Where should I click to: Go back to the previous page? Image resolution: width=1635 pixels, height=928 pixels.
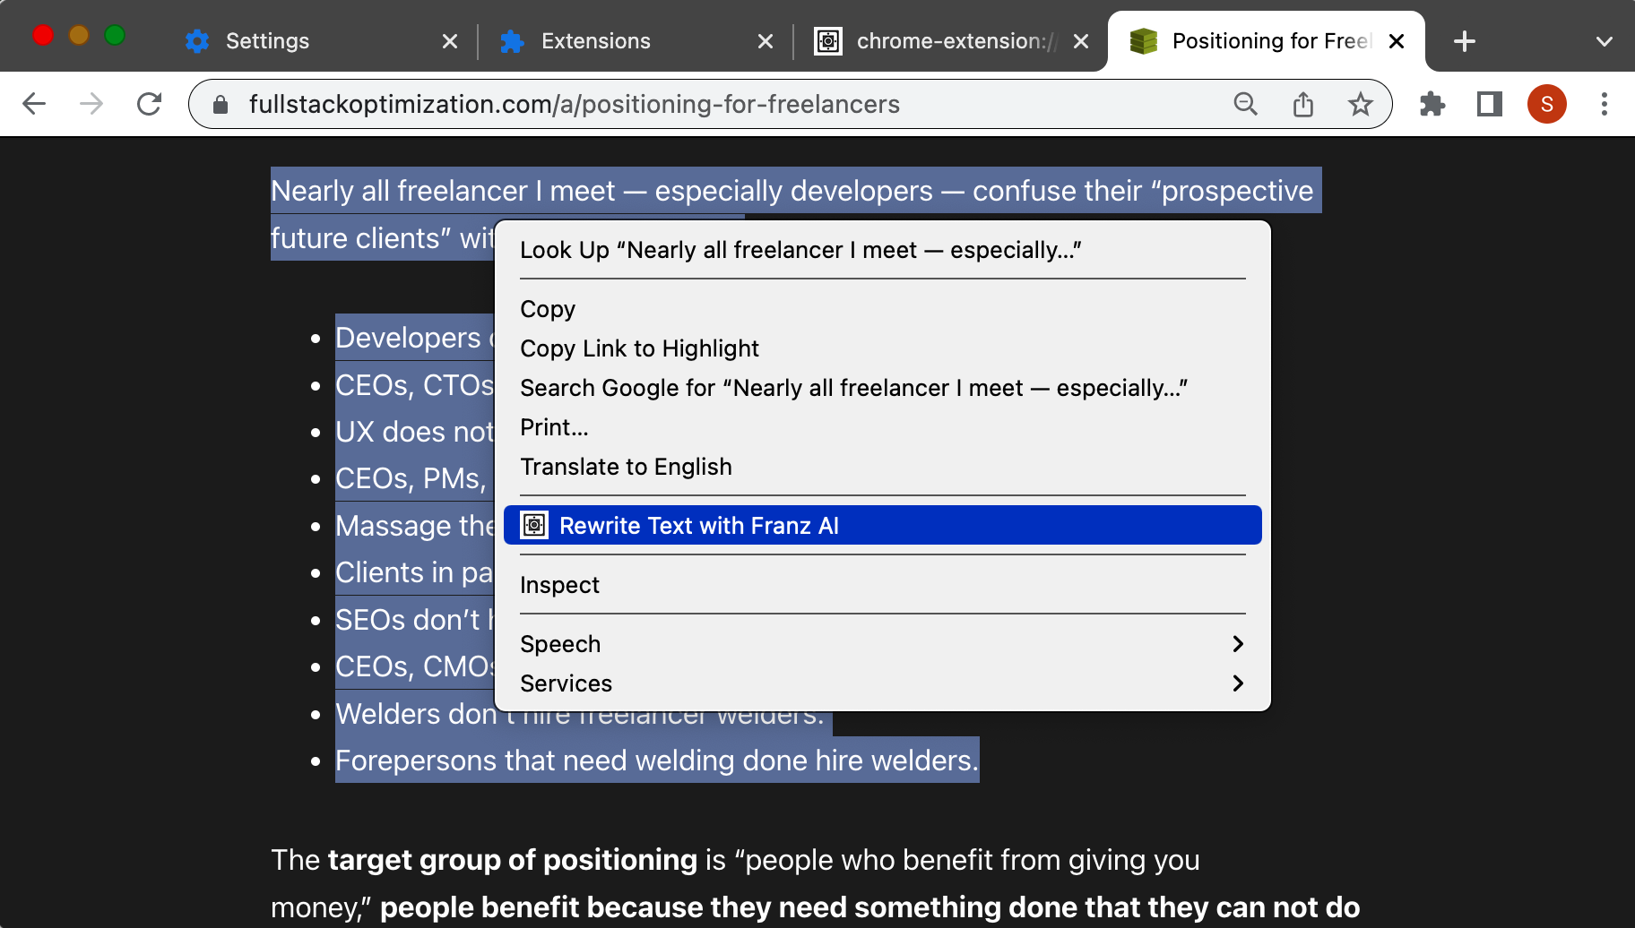[34, 104]
